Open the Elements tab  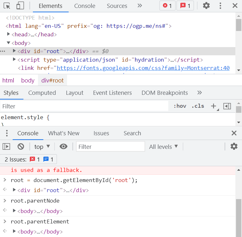[x=51, y=6]
